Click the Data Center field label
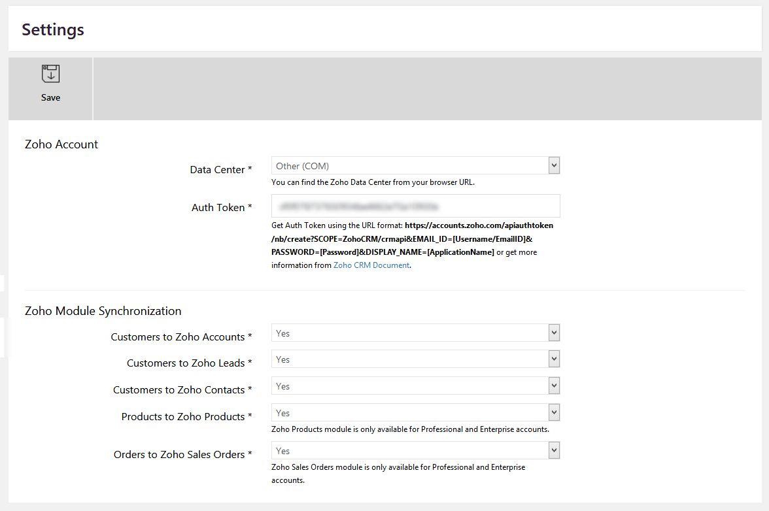This screenshot has height=511, width=769. [217, 170]
